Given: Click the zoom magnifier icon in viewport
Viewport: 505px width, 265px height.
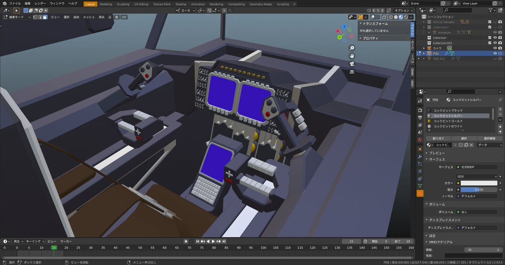Looking at the screenshot, I should tap(352, 48).
